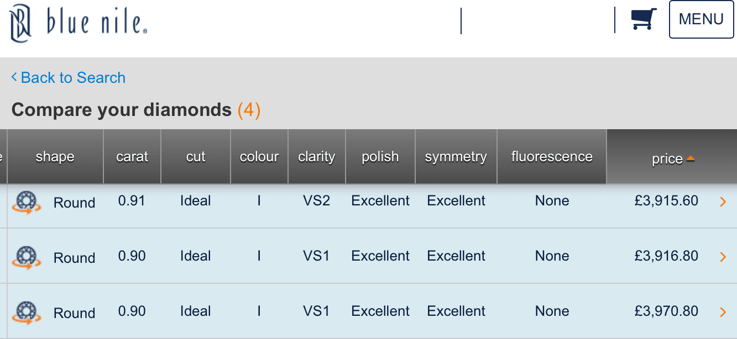This screenshot has width=737, height=339.
Task: Sort by carat column header
Action: 132,157
